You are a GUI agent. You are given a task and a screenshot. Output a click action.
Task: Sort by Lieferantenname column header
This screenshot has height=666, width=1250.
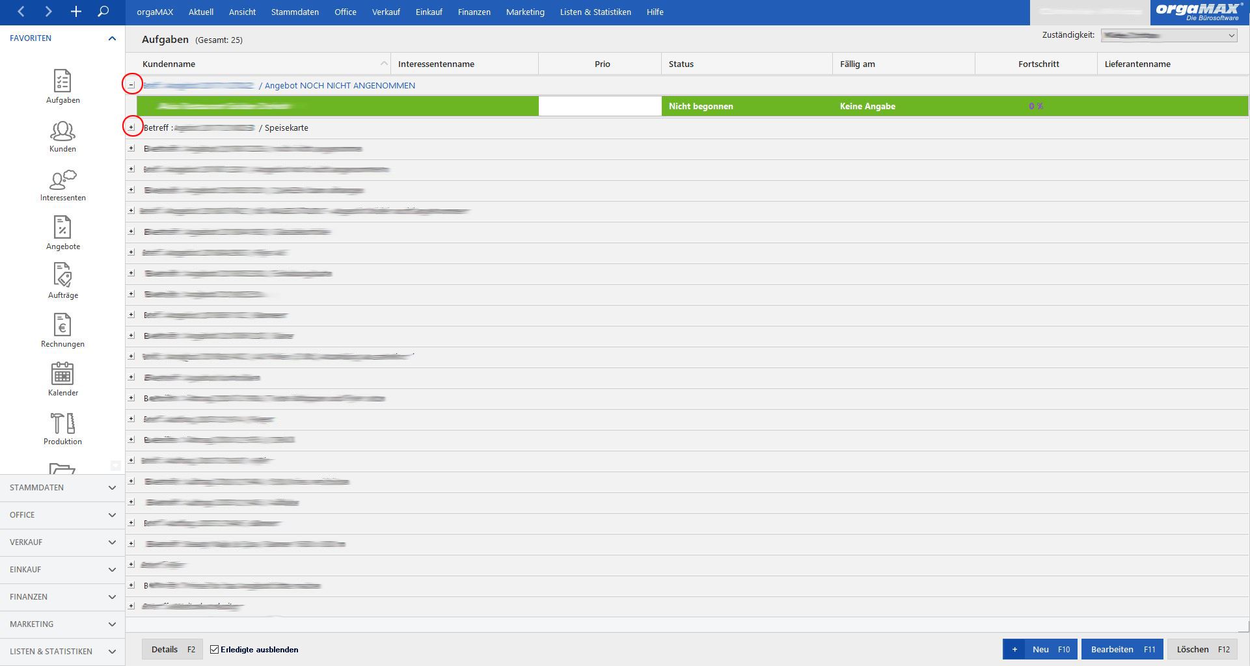tap(1173, 64)
